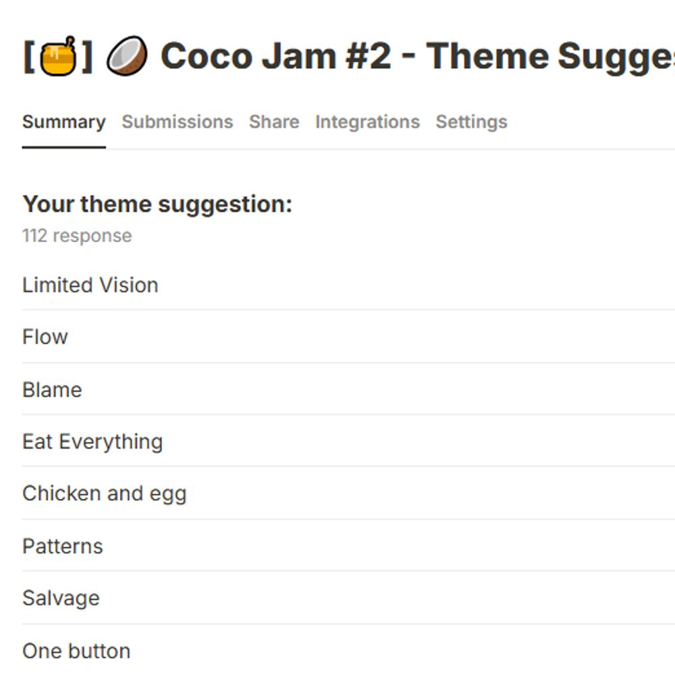Click the 'Patterns' response row
Screen dimensions: 675x675
click(349, 546)
